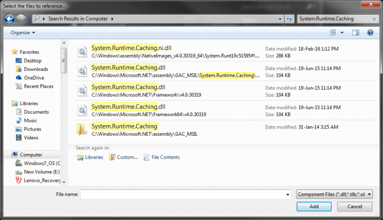This screenshot has height=220, width=383.
Task: Open New Volume (E:) drive
Action: 42,172
